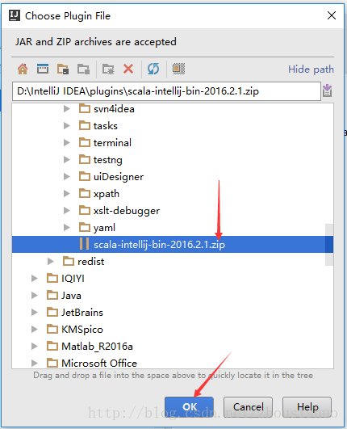Screen dimensions: 347x429
Task: Expand the testng folder
Action: pos(66,160)
